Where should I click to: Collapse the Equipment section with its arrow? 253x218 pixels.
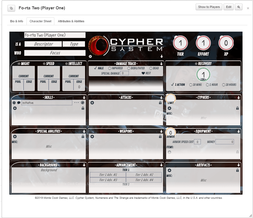239,131
